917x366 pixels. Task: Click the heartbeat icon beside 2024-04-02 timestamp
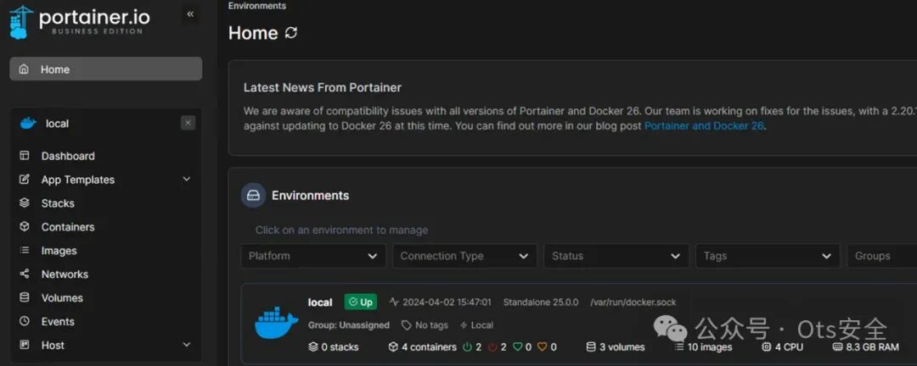[394, 302]
